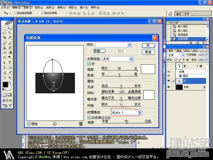Click the material color swatch beside 材料

coord(149,95)
